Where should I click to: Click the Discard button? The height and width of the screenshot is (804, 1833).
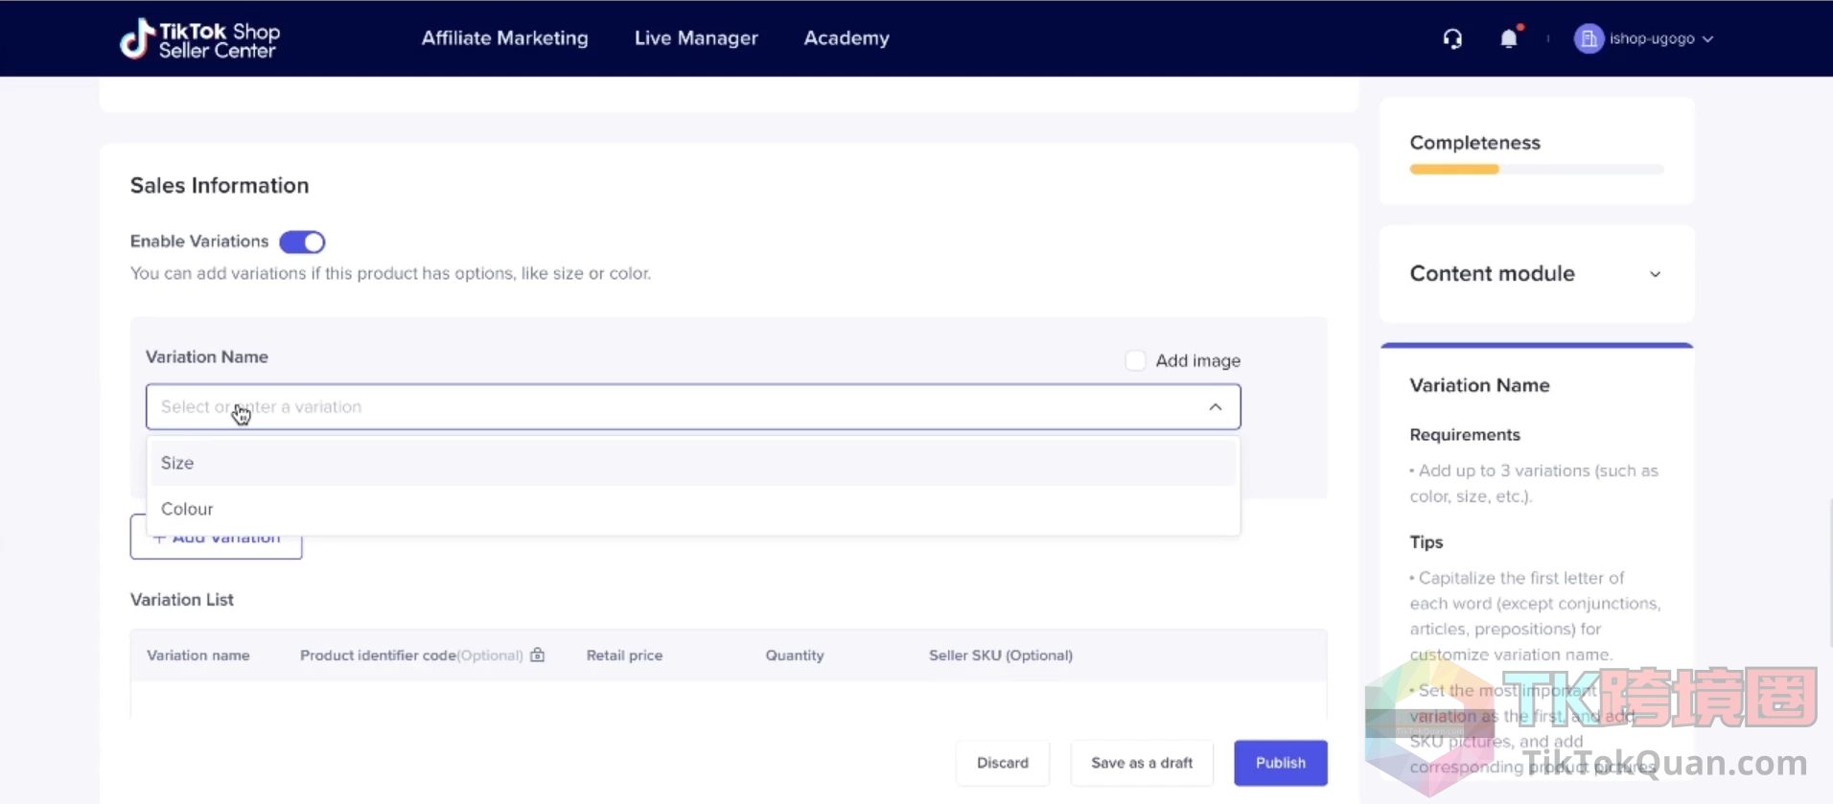pos(1003,763)
